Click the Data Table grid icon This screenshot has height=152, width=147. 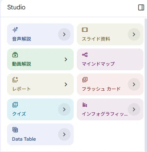click(15, 130)
